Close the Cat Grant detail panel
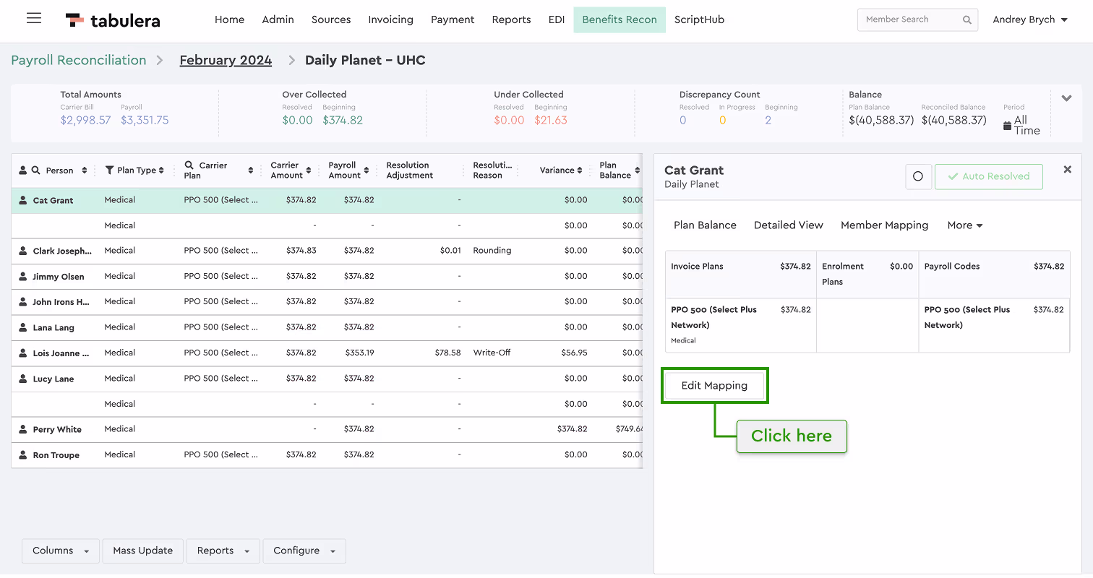This screenshot has width=1093, height=578. (1067, 169)
